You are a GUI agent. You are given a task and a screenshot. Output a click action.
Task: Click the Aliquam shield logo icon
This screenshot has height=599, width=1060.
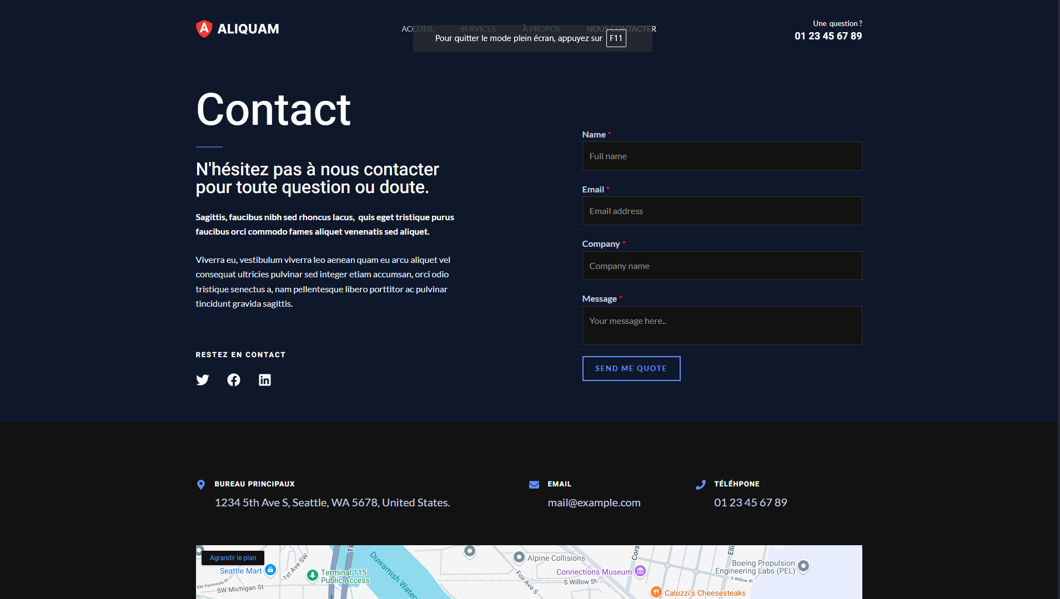tap(204, 29)
